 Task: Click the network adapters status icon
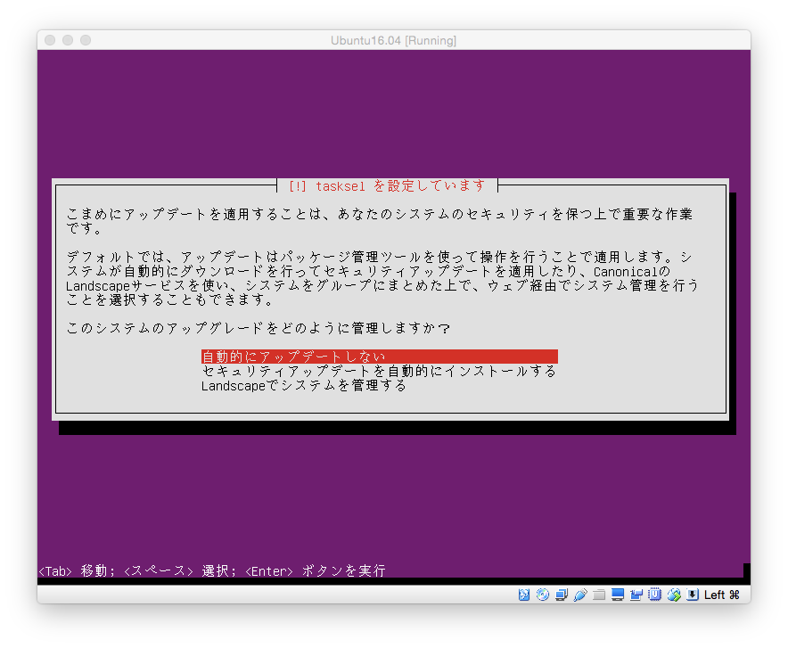562,595
